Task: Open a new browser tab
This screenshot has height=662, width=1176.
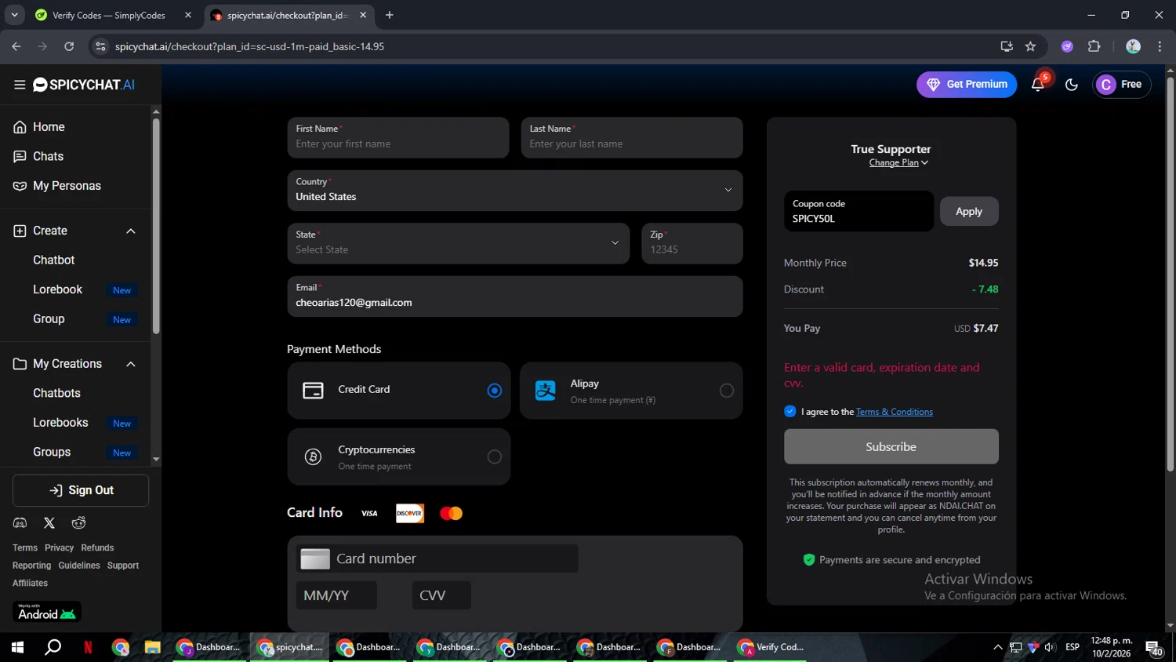Action: click(x=390, y=15)
